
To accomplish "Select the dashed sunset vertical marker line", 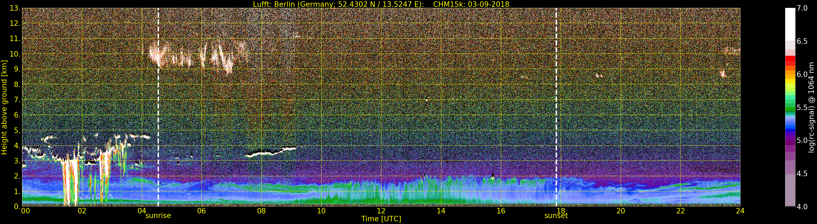I will [x=556, y=107].
